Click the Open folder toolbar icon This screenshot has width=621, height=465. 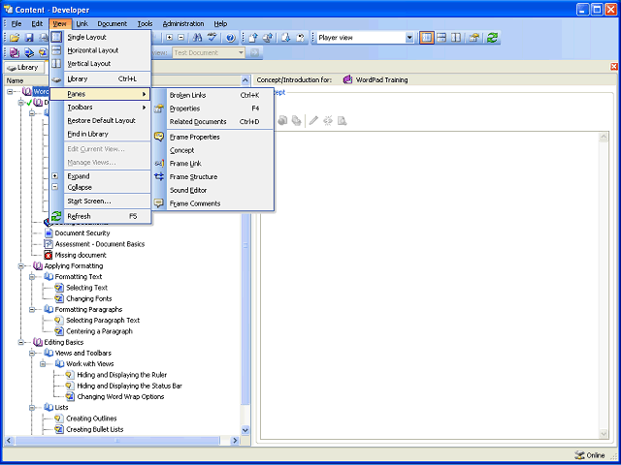[x=15, y=38]
